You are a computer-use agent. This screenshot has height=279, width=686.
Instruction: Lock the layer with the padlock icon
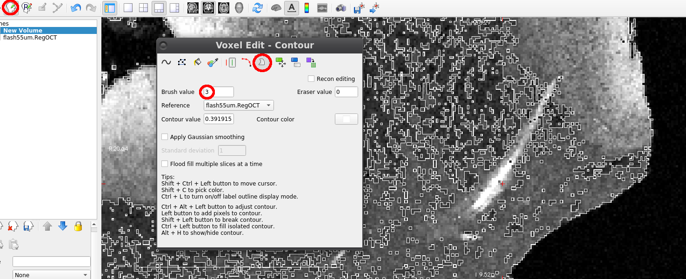pyautogui.click(x=78, y=226)
